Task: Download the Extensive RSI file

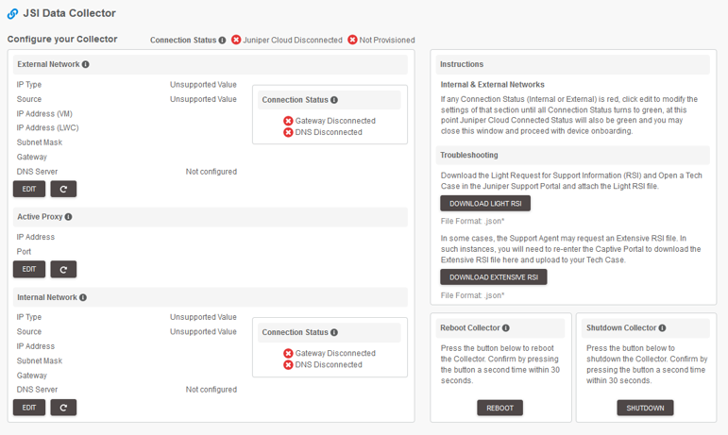Action: pyautogui.click(x=493, y=277)
